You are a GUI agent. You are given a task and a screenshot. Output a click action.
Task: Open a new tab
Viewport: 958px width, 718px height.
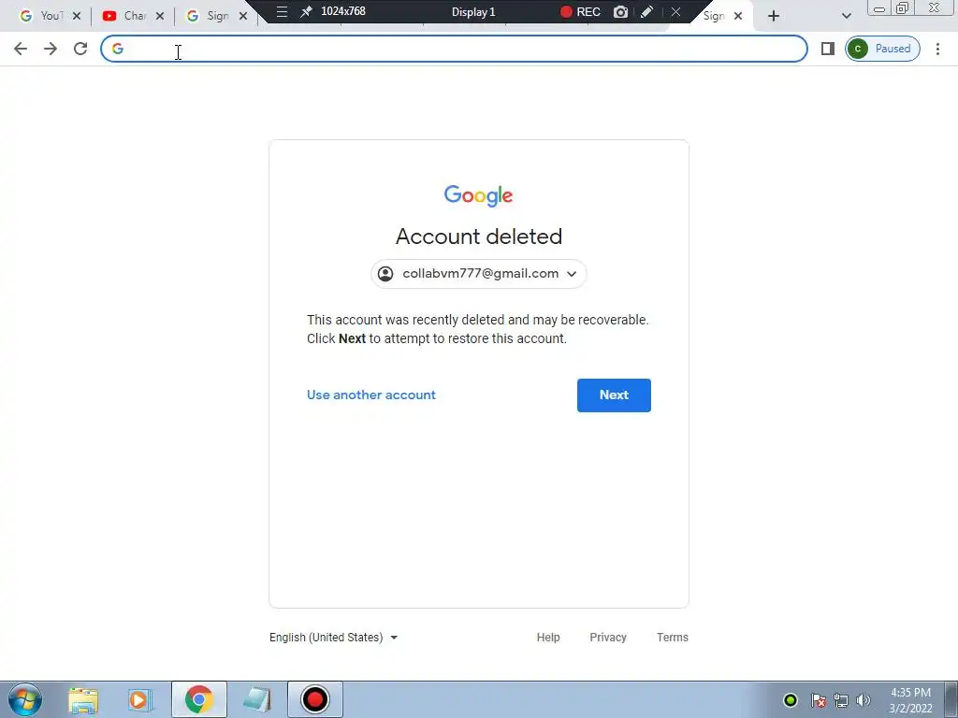click(774, 16)
